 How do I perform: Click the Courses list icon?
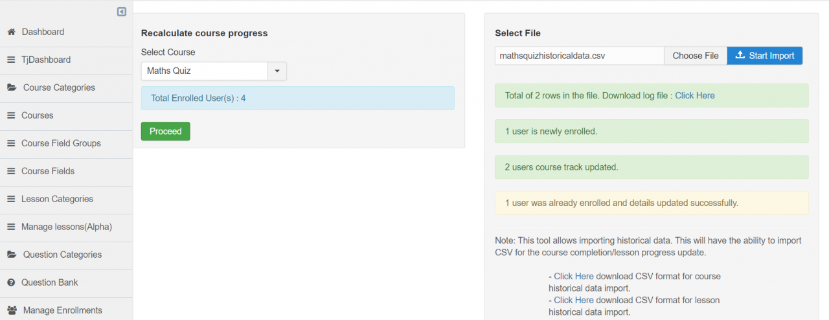tap(11, 115)
